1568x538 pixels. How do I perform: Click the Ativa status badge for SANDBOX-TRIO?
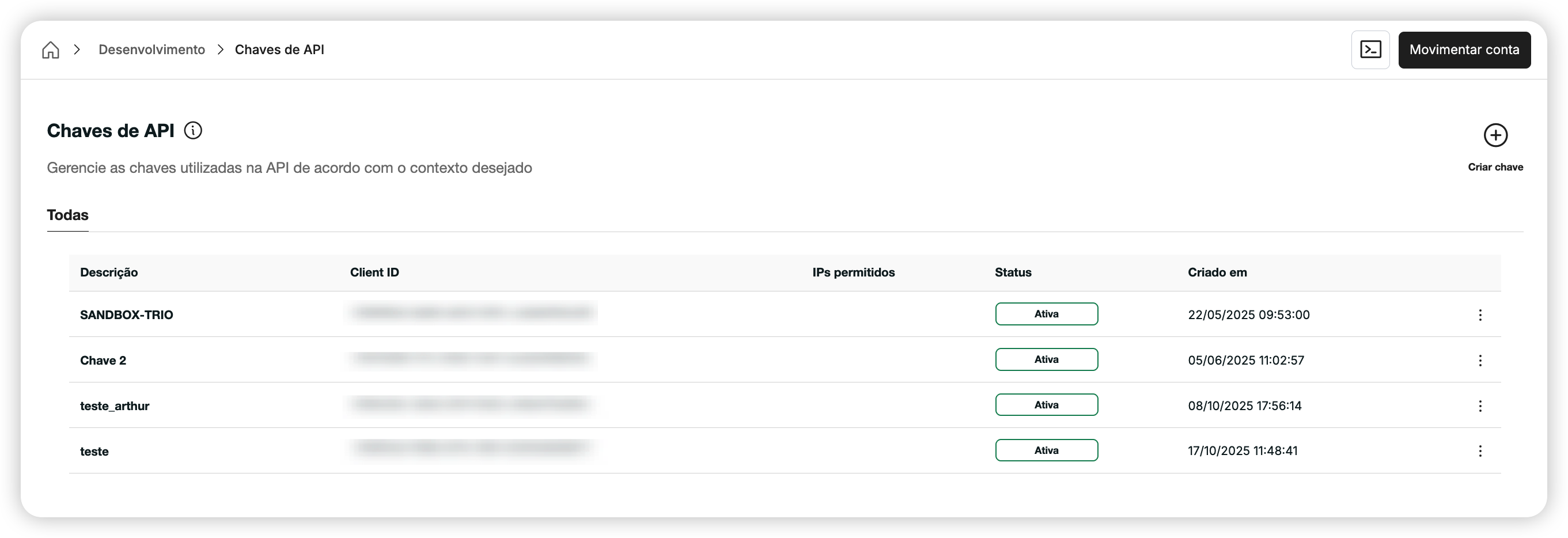pos(1046,314)
